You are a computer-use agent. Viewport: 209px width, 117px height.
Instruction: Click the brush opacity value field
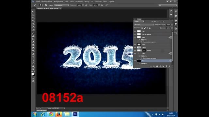tap(79, 5)
